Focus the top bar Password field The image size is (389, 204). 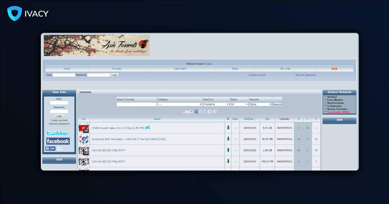point(99,75)
